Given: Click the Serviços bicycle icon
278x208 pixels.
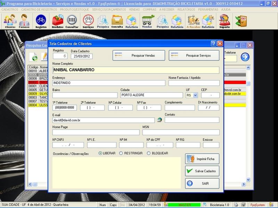Looking at the screenshot, I should point(88,21).
